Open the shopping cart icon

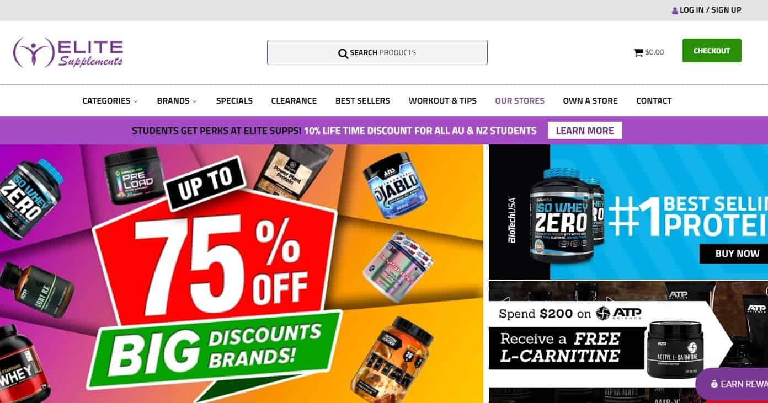coord(638,52)
